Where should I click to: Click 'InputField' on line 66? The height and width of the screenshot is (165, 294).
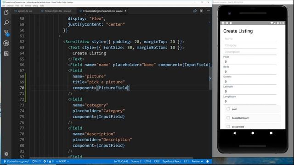pyautogui.click(x=196, y=65)
